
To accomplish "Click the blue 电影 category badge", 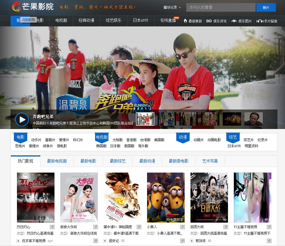I will [x=20, y=137].
